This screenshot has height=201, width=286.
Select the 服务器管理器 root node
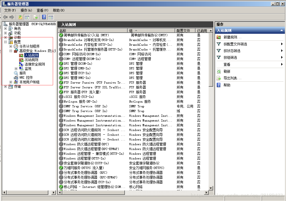pyautogui.click(x=32, y=24)
